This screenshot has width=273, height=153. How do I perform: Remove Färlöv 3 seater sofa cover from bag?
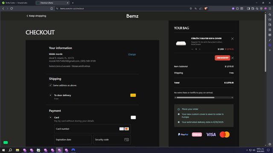[x=232, y=39]
